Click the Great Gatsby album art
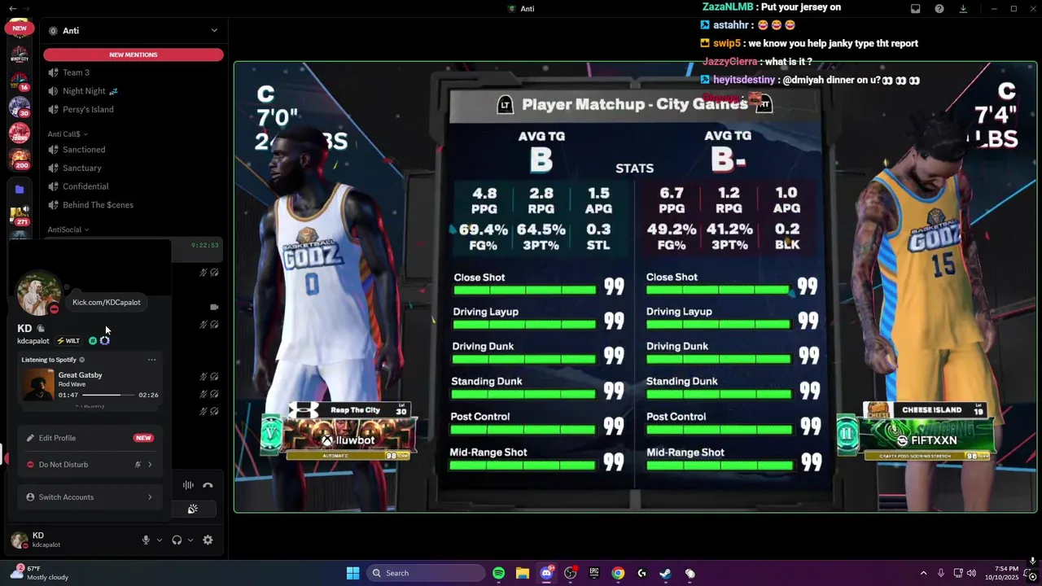 click(x=37, y=384)
